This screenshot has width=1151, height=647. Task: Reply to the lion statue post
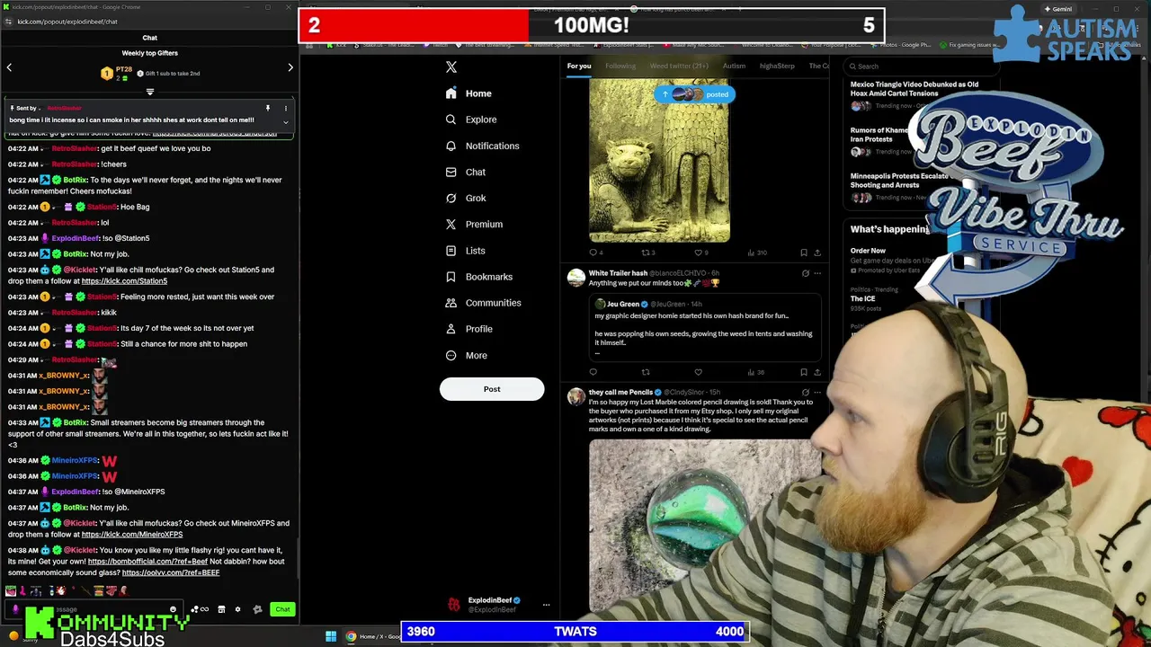pyautogui.click(x=593, y=253)
